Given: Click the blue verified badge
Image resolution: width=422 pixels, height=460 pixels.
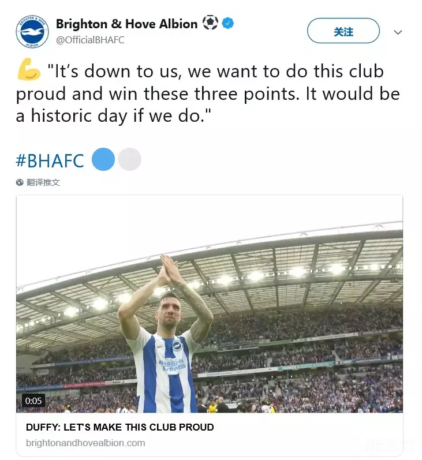Looking at the screenshot, I should tap(228, 24).
